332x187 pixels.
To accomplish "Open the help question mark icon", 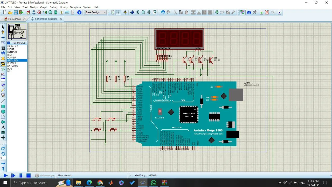I will pos(79,12).
